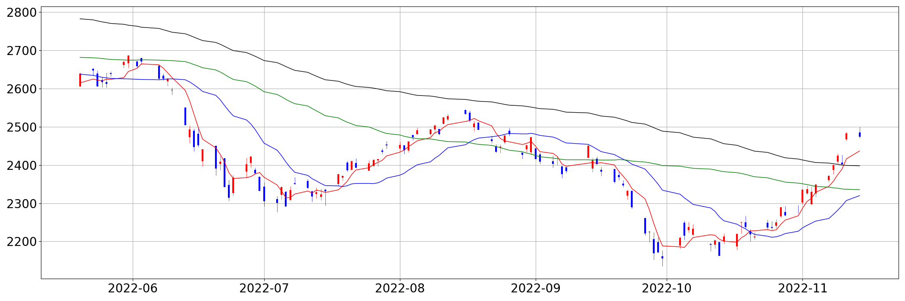The width and height of the screenshot is (905, 301).
Task: Select the 2022-07 x-axis label
Action: tap(264, 289)
